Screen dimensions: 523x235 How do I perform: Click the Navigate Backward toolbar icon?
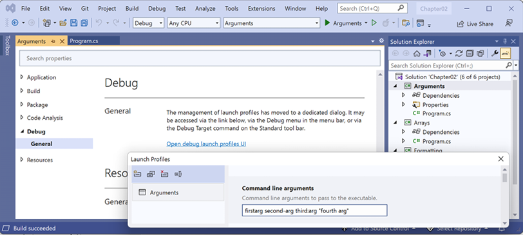[x=15, y=23]
